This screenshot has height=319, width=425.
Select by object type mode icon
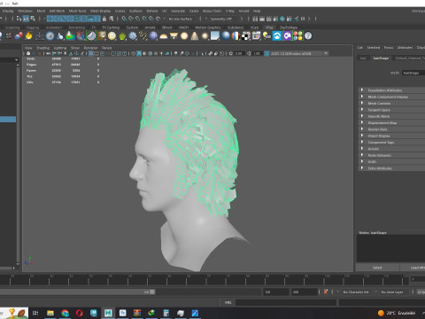(x=26, y=19)
